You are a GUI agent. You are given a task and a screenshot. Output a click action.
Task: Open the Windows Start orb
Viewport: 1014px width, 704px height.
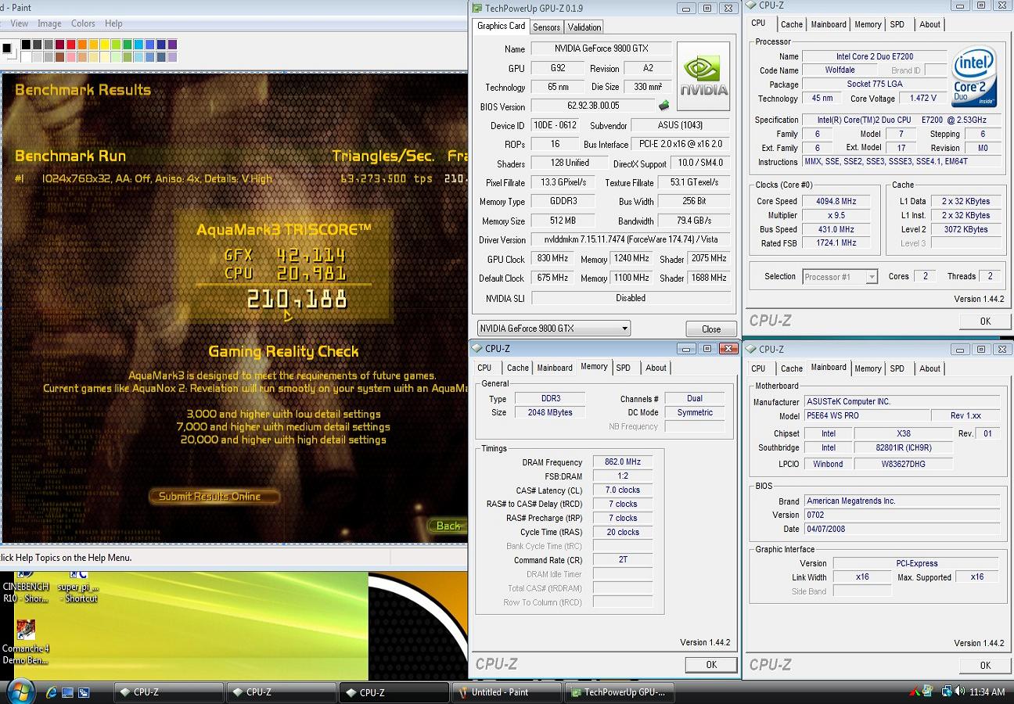point(20,691)
